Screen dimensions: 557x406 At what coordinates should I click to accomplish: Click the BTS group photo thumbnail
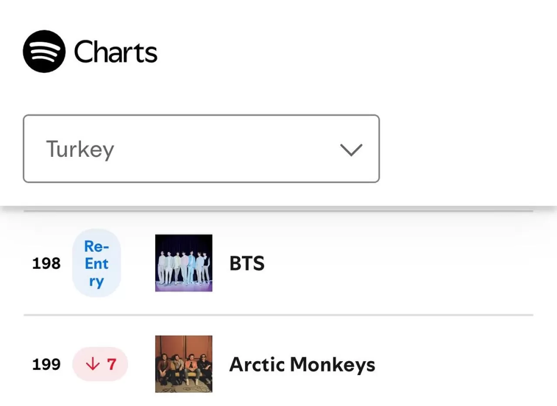pyautogui.click(x=183, y=263)
